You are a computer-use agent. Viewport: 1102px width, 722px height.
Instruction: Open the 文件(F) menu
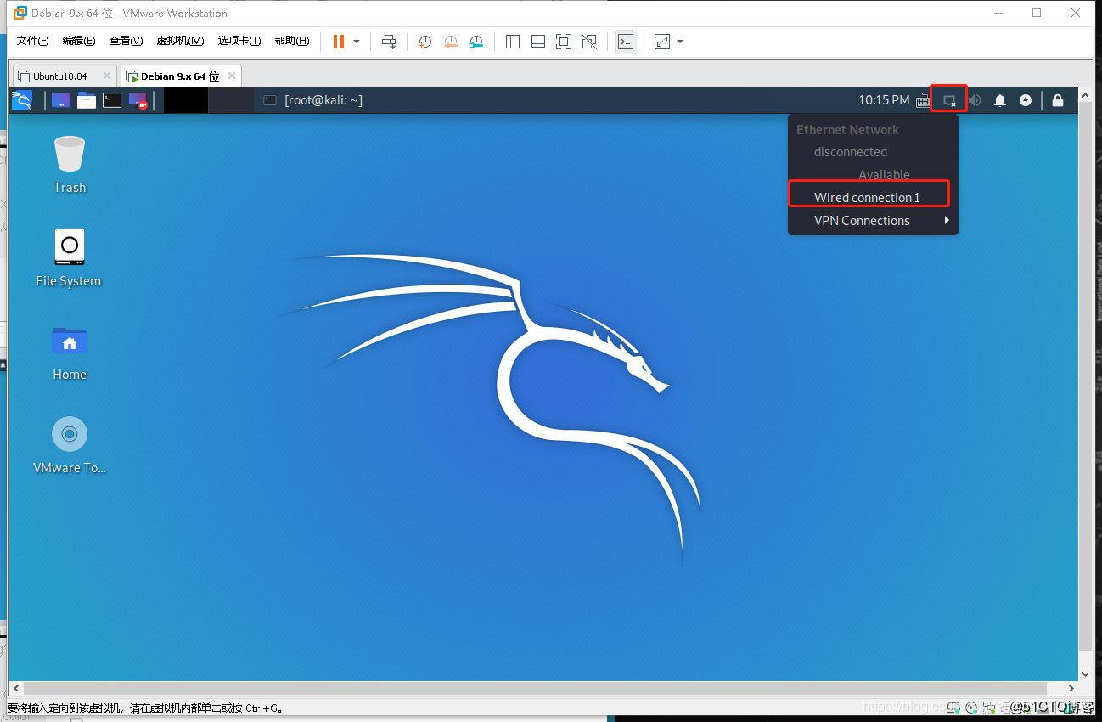pos(33,41)
